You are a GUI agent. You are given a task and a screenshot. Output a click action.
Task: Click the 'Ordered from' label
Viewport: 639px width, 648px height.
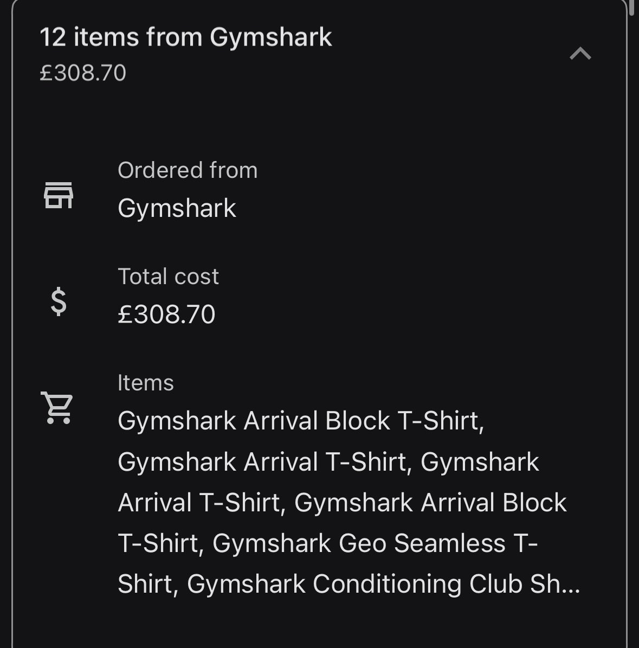[x=188, y=170]
